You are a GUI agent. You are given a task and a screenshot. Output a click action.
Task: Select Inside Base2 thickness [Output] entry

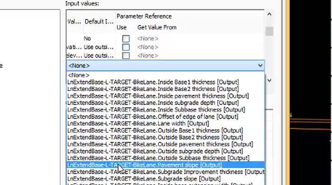tap(166, 89)
